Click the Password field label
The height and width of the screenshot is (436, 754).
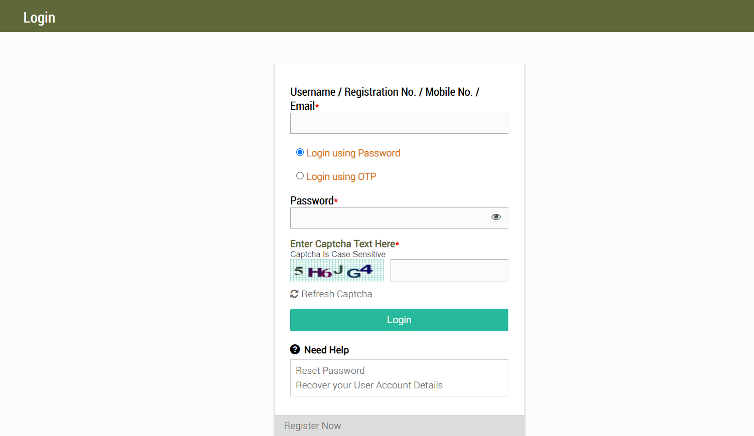pos(312,201)
